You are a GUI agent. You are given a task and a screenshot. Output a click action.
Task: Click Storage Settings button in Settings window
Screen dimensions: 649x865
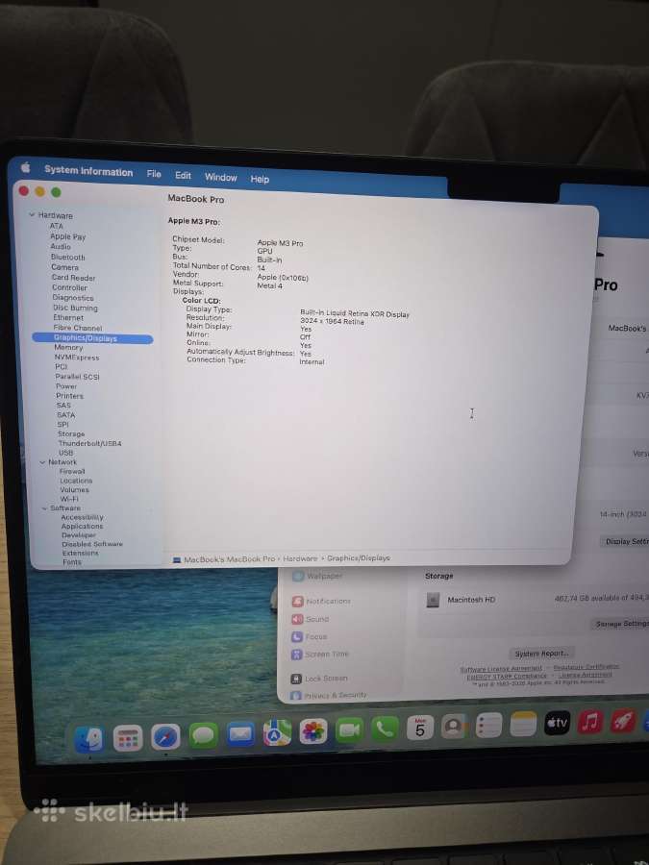[620, 624]
